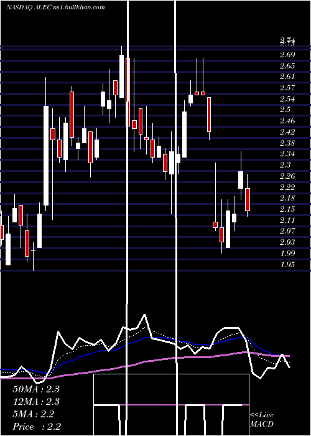Select the 2.46 price label
The image size is (311, 436).
point(287,121)
